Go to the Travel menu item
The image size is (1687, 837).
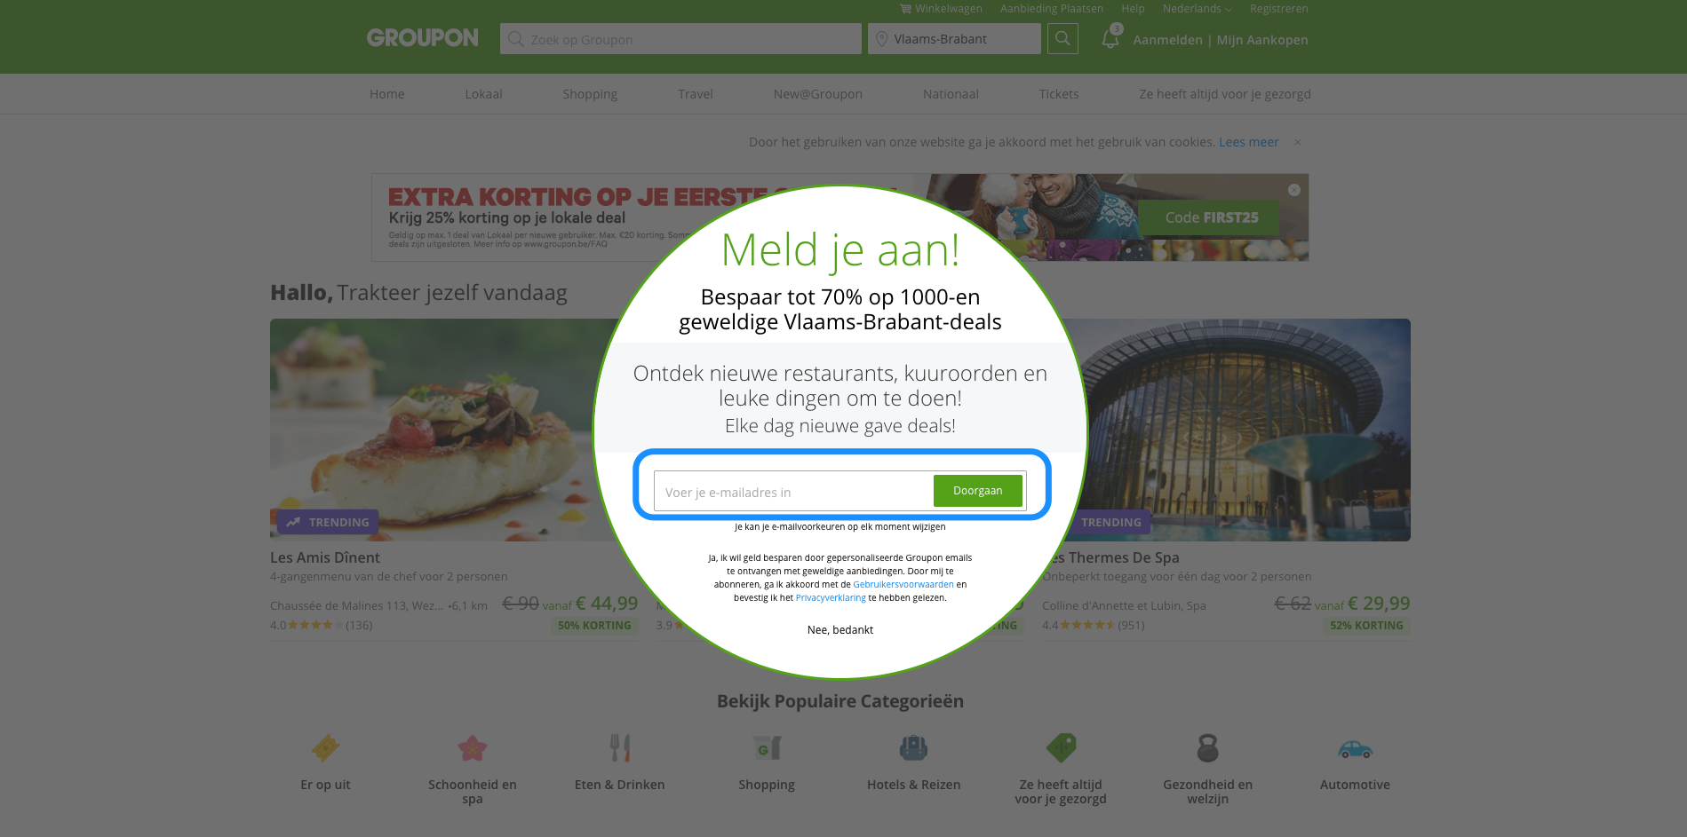[696, 94]
